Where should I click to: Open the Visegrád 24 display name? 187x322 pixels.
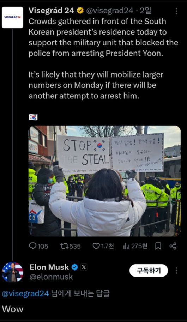[52, 11]
